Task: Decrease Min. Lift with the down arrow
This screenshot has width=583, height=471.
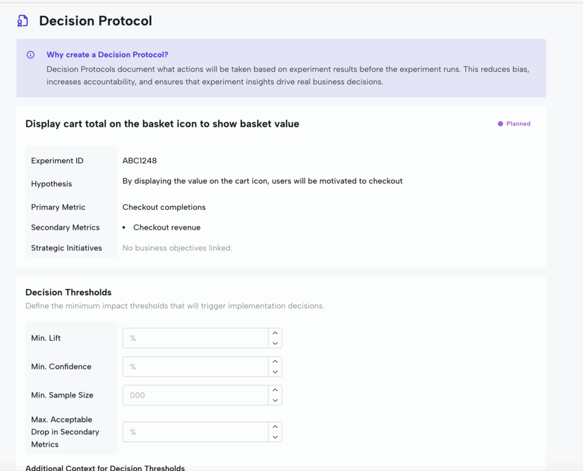Action: point(275,343)
